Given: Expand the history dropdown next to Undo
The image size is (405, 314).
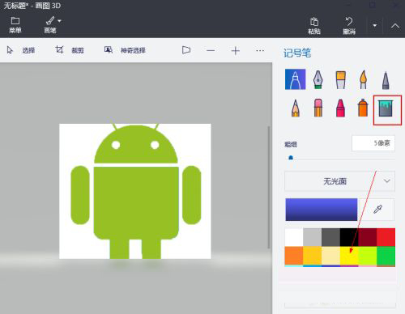Looking at the screenshot, I should (x=375, y=26).
